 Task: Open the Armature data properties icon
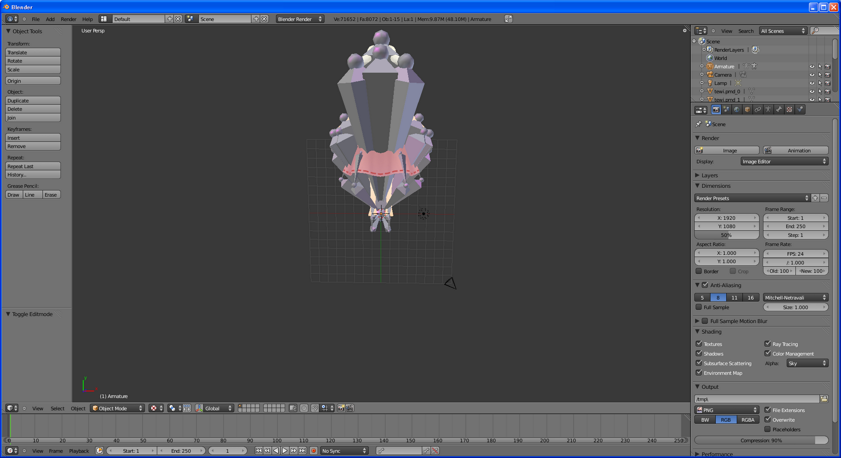tap(768, 110)
